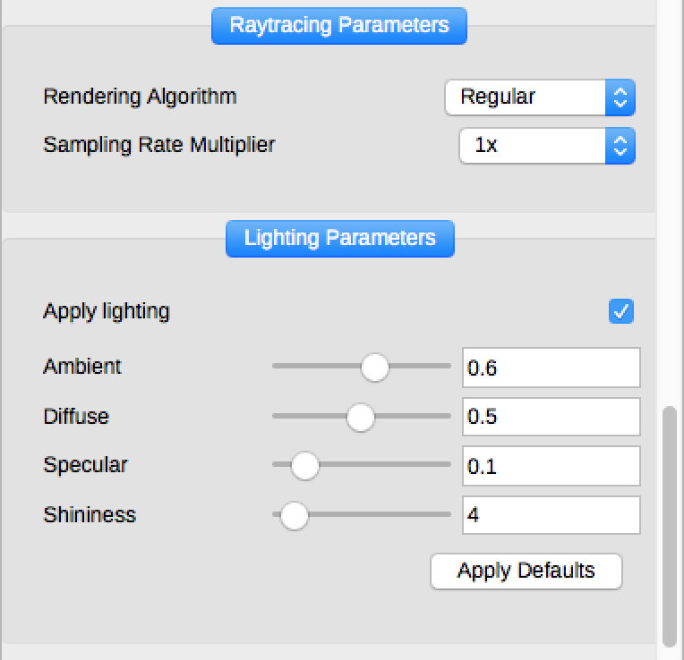Click the Shininess slider handle
The image size is (684, 660).
click(x=294, y=515)
